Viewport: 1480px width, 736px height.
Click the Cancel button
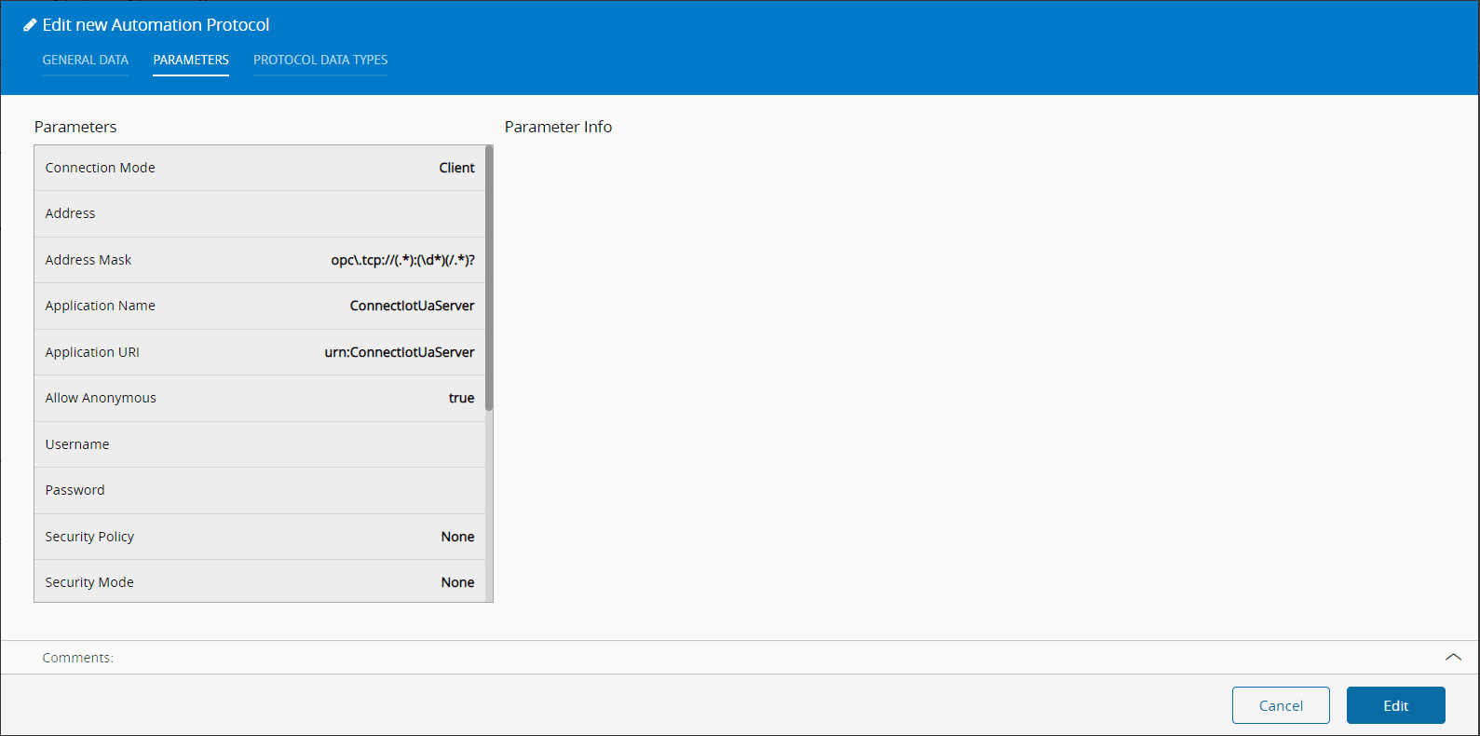[x=1281, y=705]
